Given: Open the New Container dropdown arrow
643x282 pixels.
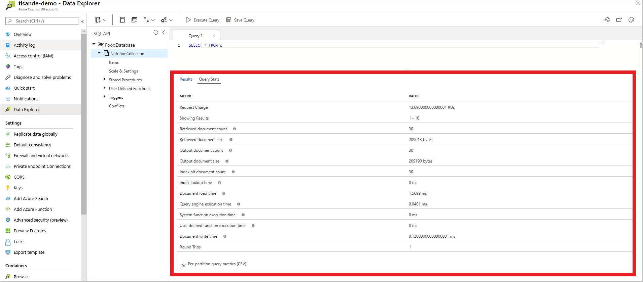Looking at the screenshot, I should point(105,20).
